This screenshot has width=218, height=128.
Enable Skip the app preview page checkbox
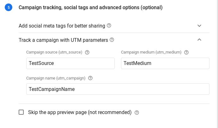(x=21, y=112)
